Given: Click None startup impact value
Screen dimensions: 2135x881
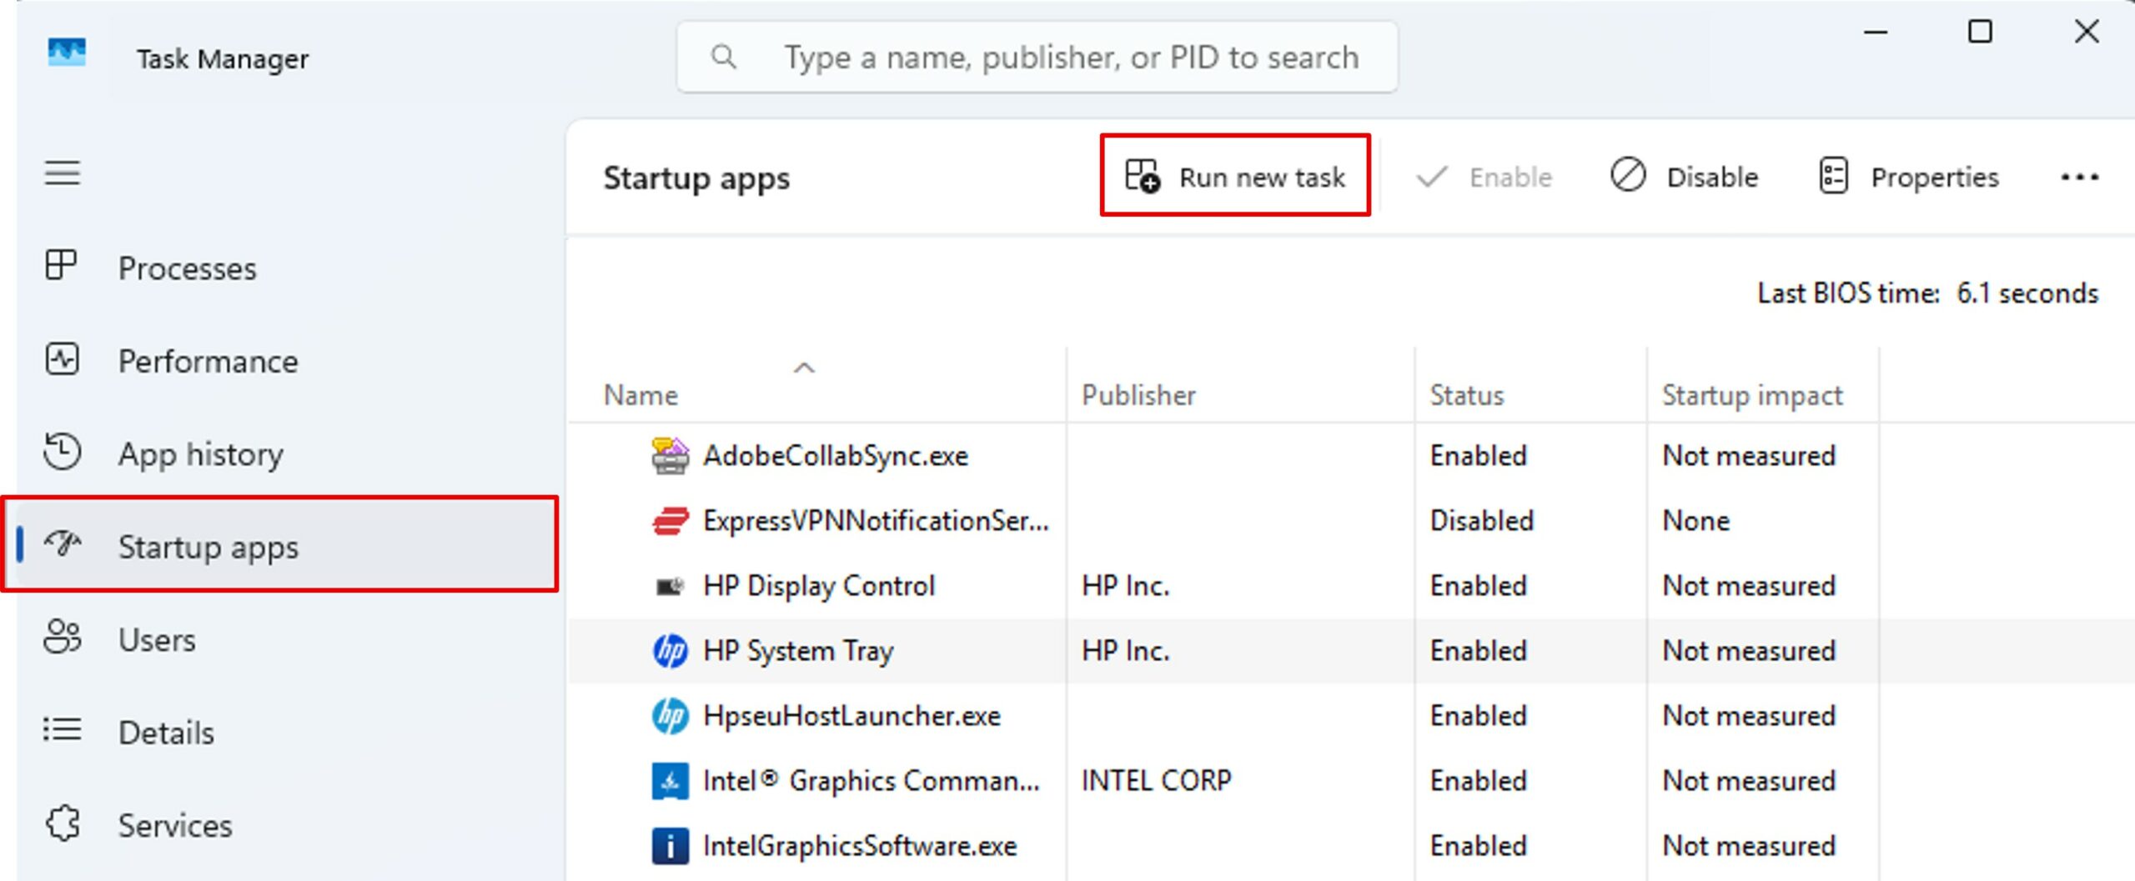Looking at the screenshot, I should tap(1695, 521).
